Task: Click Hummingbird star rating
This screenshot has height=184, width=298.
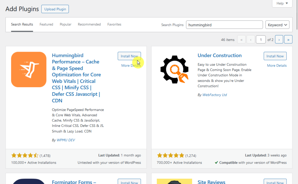Action: (x=25, y=155)
